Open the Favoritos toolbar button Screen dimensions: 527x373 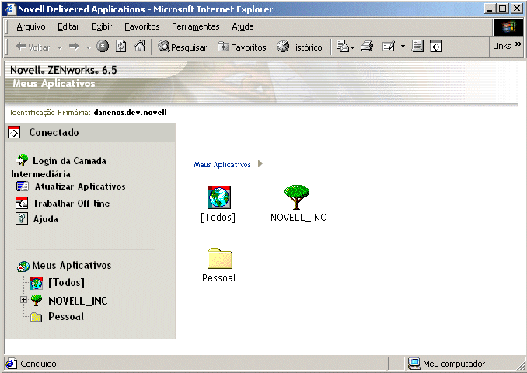point(242,47)
